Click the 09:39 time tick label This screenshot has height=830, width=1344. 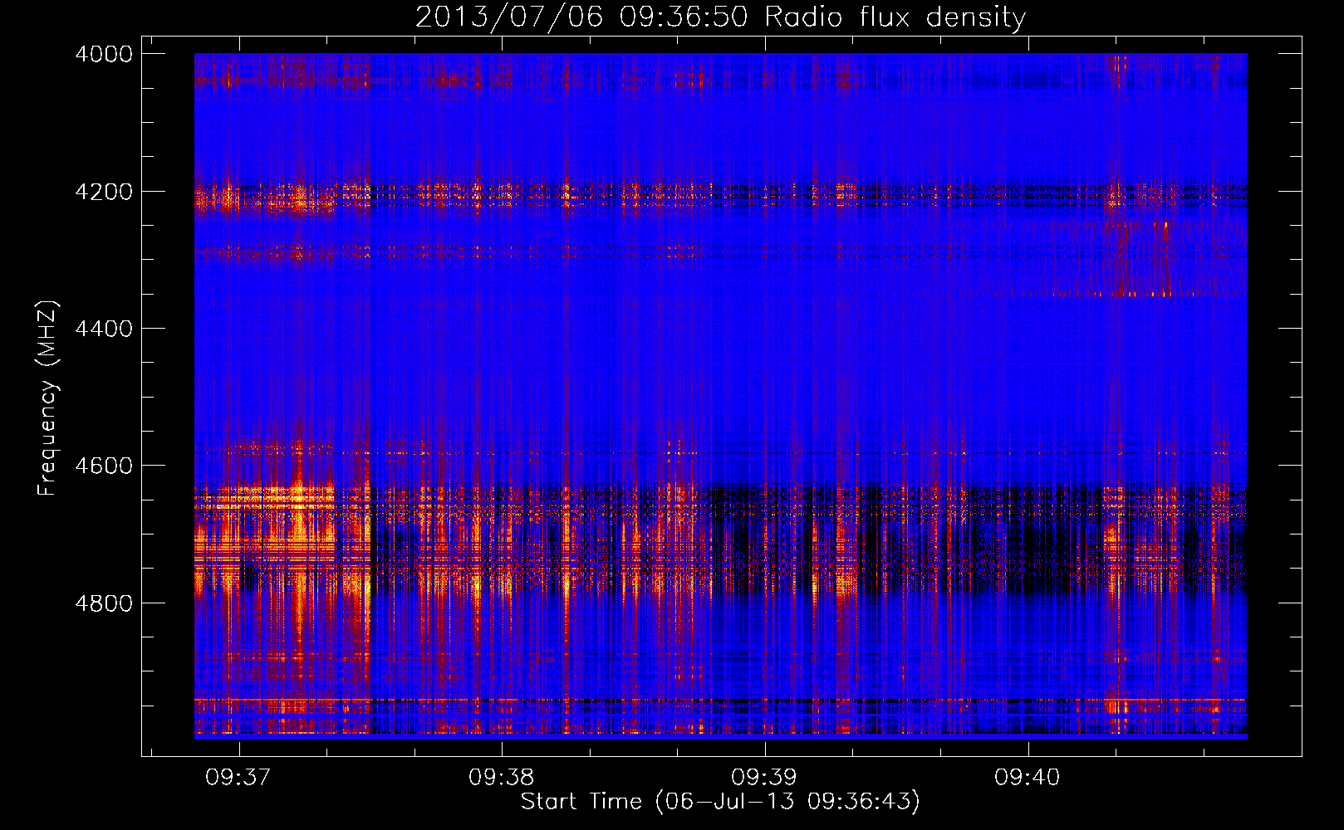pos(764,778)
